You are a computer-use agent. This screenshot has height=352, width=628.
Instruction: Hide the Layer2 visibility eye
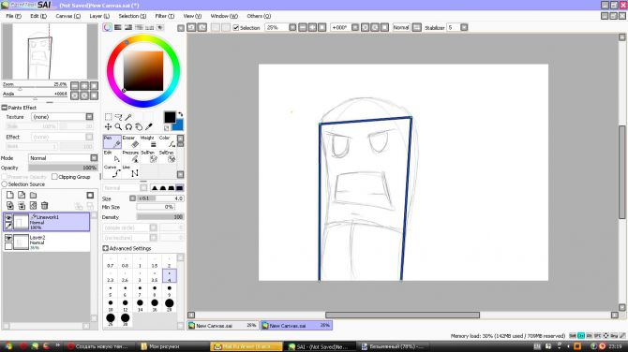coord(8,238)
